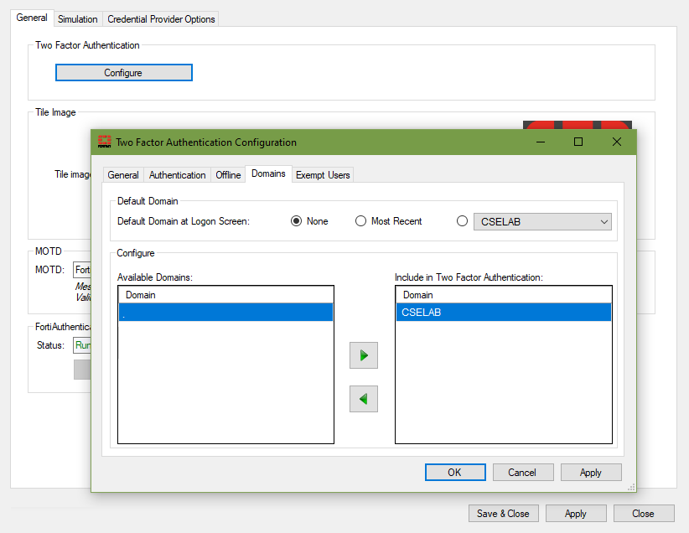Close the configuration dialog with the X
Screen dimensions: 689x533
coord(617,142)
